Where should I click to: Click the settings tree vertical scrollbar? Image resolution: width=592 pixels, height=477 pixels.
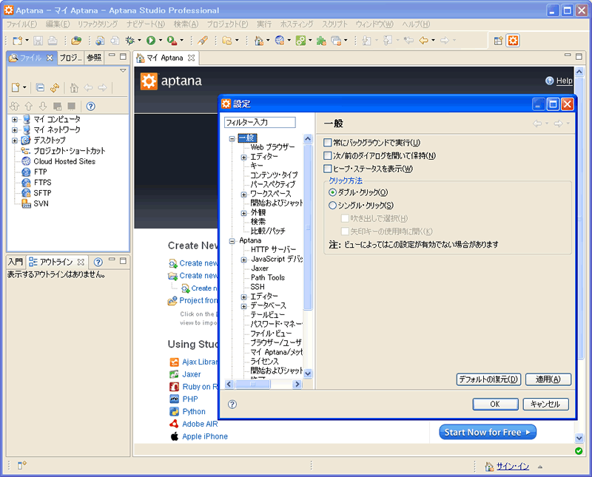308,226
